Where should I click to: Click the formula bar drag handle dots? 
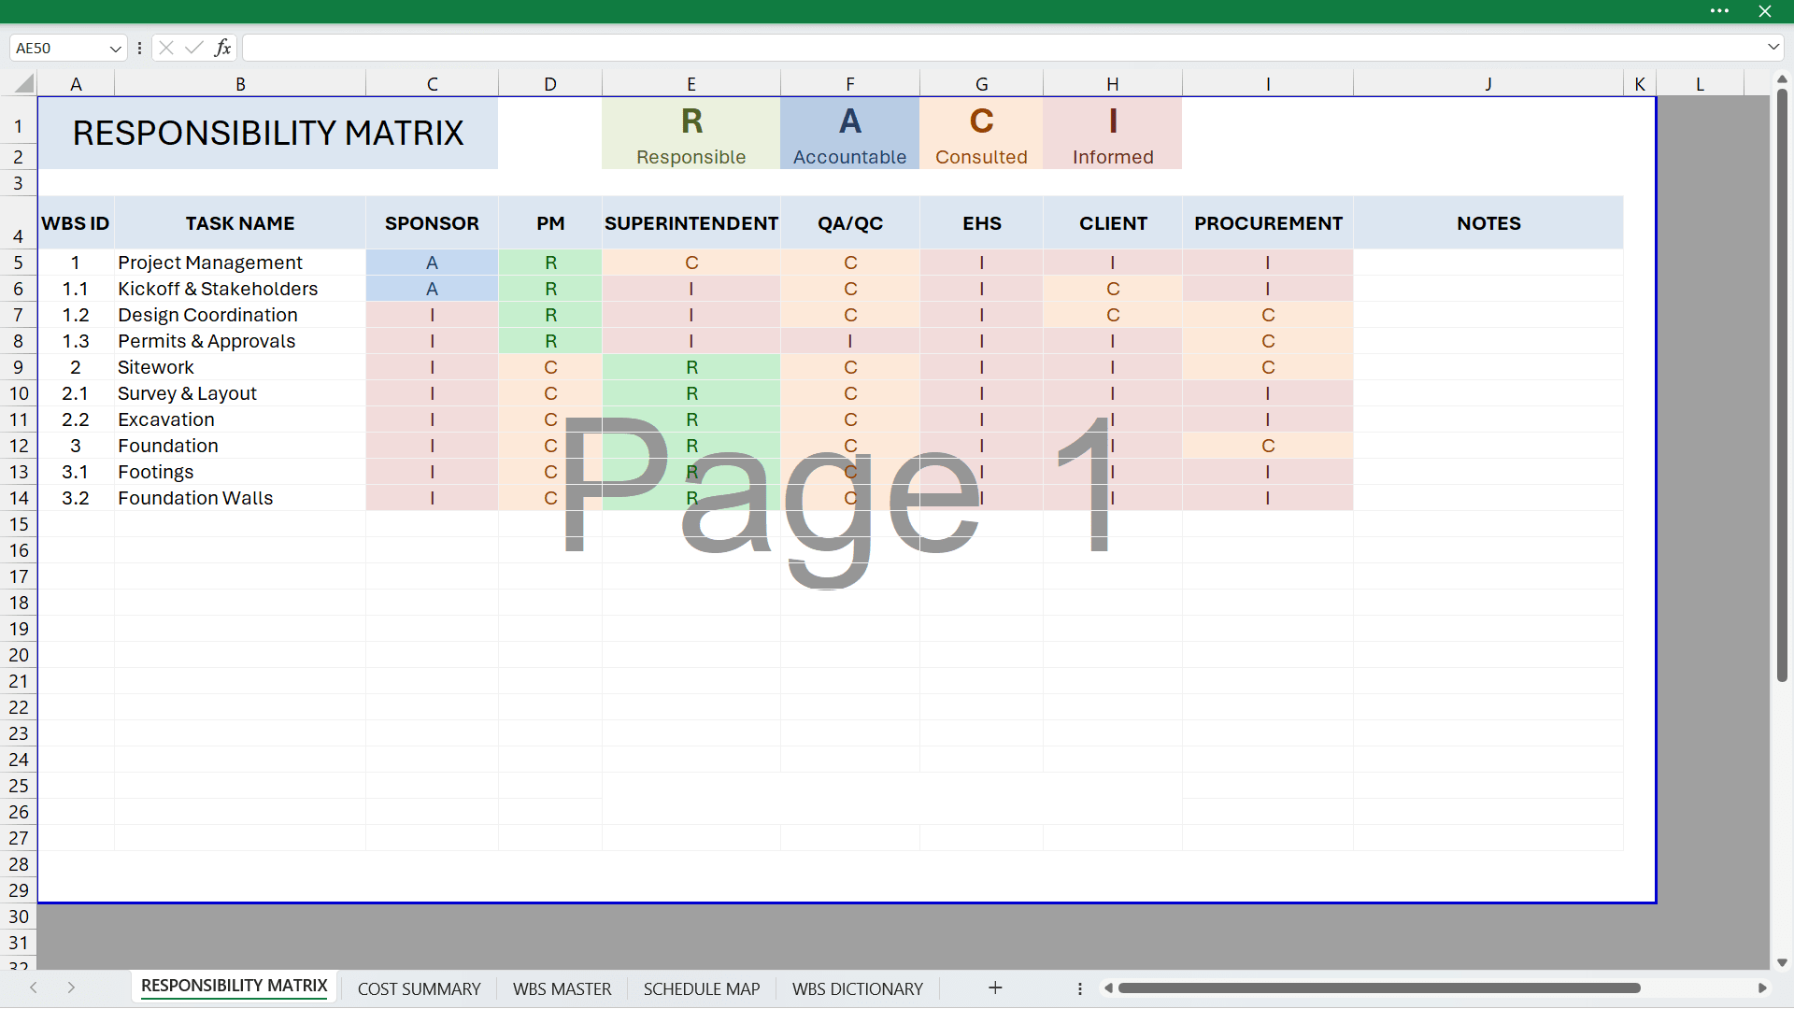pos(140,48)
